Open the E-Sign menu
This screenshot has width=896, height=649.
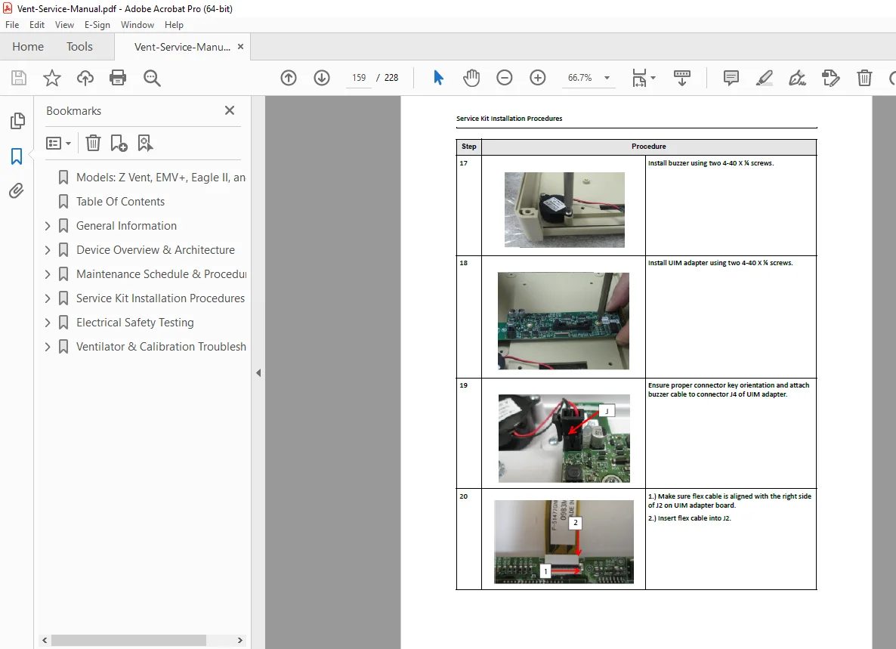tap(97, 25)
